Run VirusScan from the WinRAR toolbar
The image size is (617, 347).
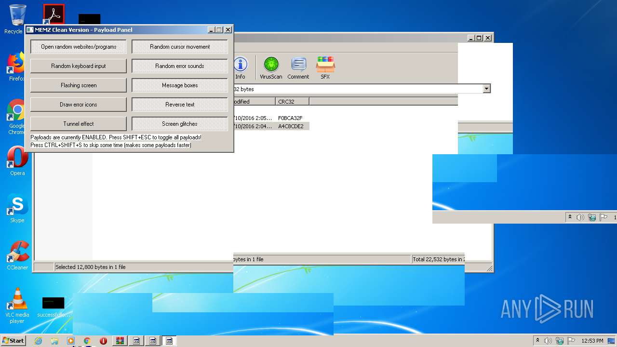271,68
